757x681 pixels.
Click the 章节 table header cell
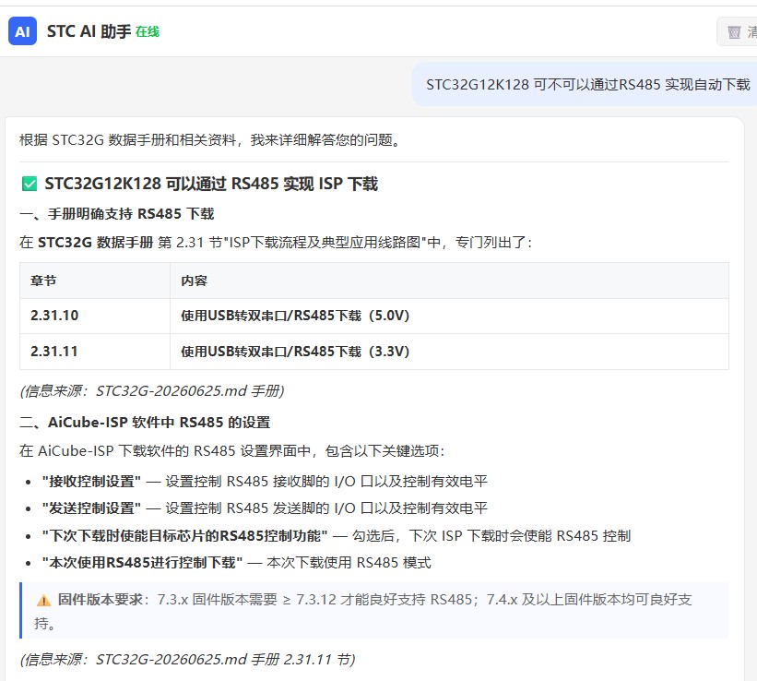tap(95, 281)
